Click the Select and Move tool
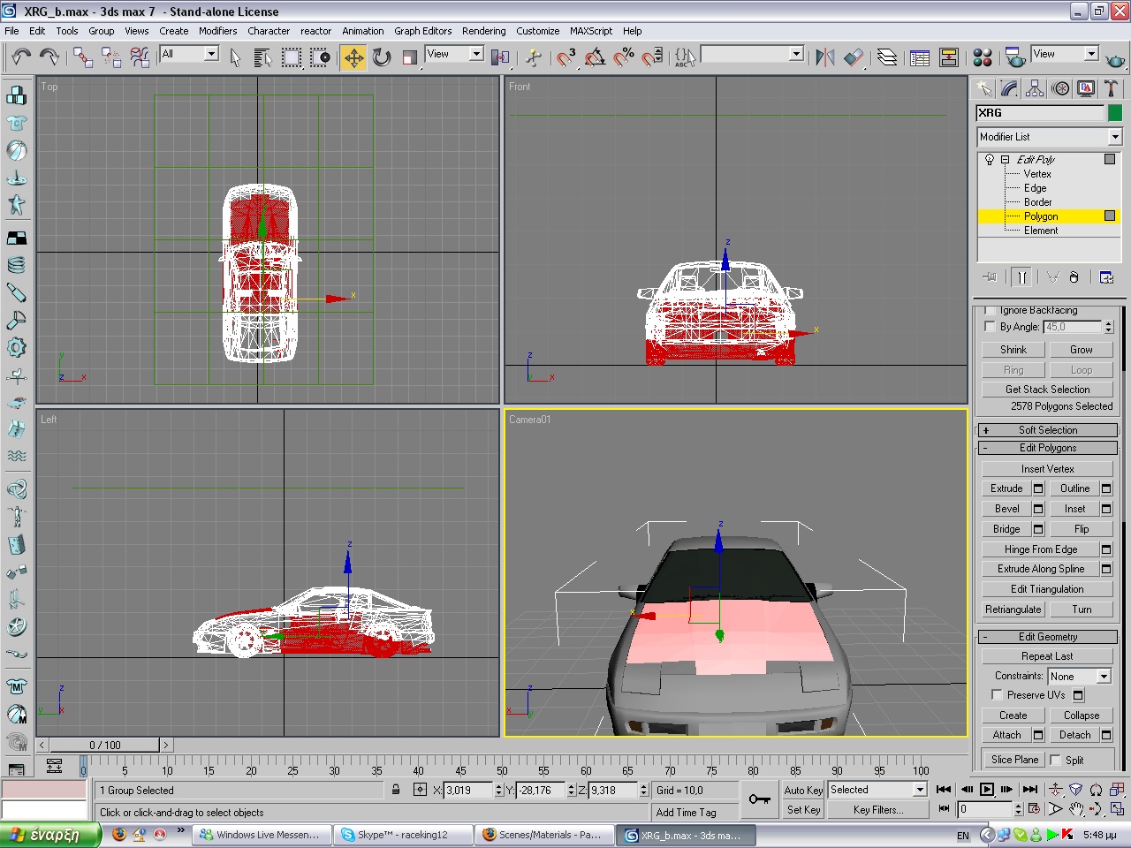The width and height of the screenshot is (1131, 848). [x=353, y=57]
